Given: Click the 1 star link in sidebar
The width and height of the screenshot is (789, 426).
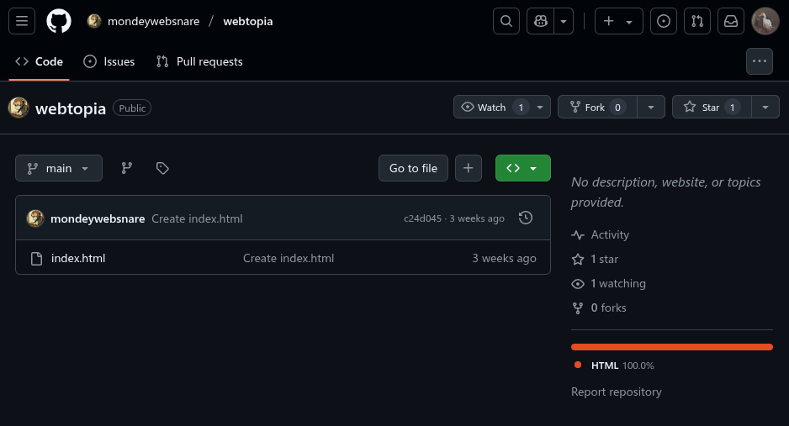Looking at the screenshot, I should [x=595, y=260].
